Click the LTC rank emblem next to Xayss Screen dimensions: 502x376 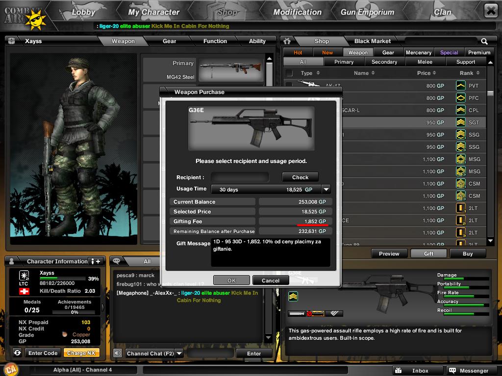point(24,275)
